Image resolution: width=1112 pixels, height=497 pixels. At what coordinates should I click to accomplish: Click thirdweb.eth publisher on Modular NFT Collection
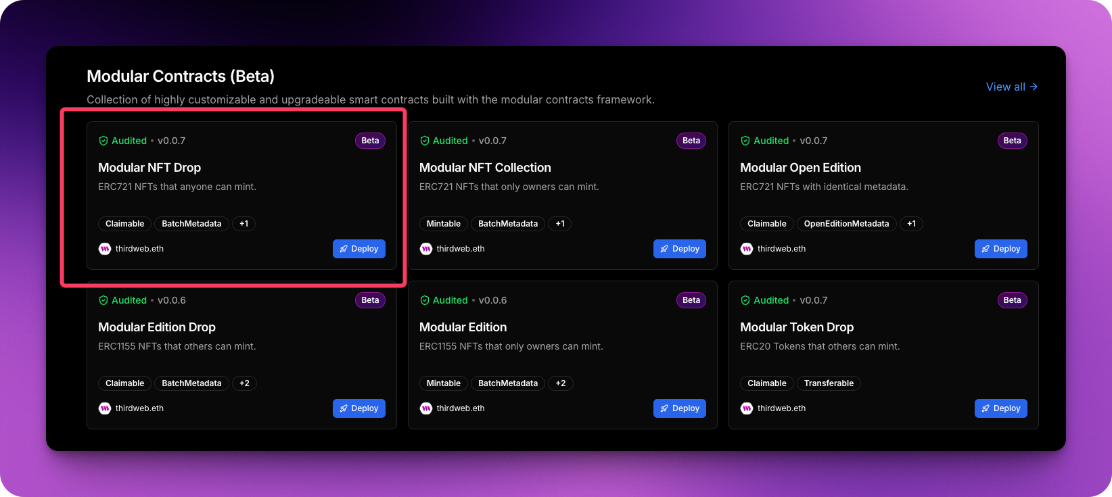click(x=461, y=249)
